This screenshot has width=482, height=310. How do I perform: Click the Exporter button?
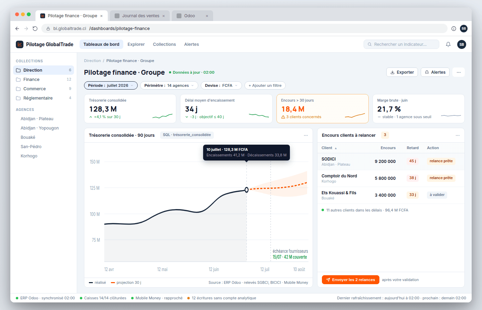[x=402, y=72]
